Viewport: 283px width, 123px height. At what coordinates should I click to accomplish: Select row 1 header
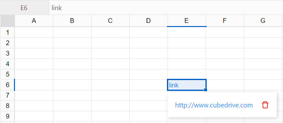click(x=8, y=32)
